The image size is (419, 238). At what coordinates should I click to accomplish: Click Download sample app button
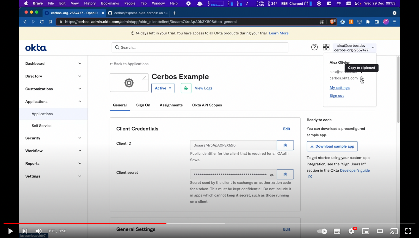pyautogui.click(x=332, y=146)
